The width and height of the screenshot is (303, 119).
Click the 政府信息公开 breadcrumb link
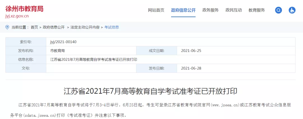pos(54,27)
